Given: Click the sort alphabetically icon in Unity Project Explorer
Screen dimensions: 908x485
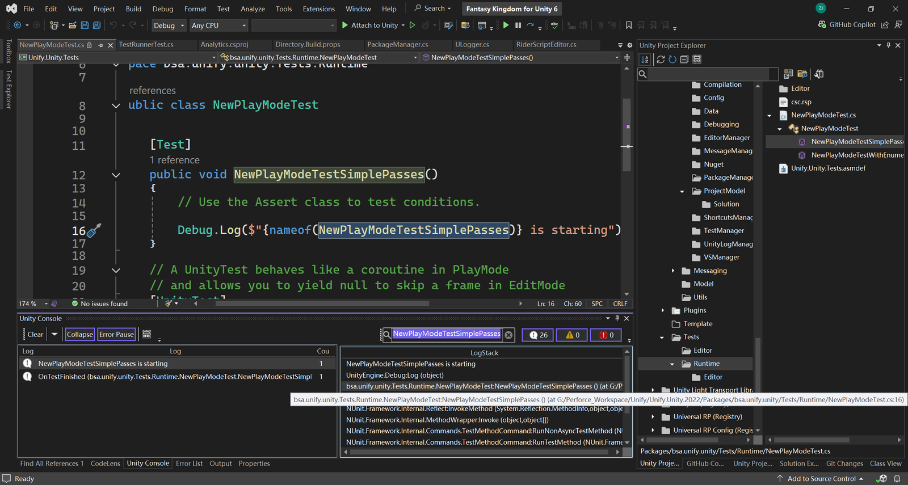Looking at the screenshot, I should click(645, 60).
